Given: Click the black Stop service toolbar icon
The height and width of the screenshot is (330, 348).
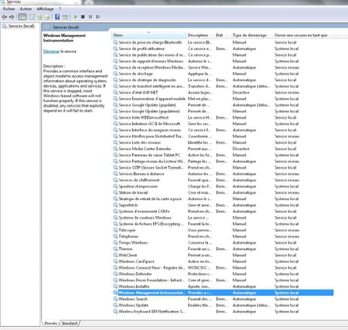Looking at the screenshot, I should 83,17.
